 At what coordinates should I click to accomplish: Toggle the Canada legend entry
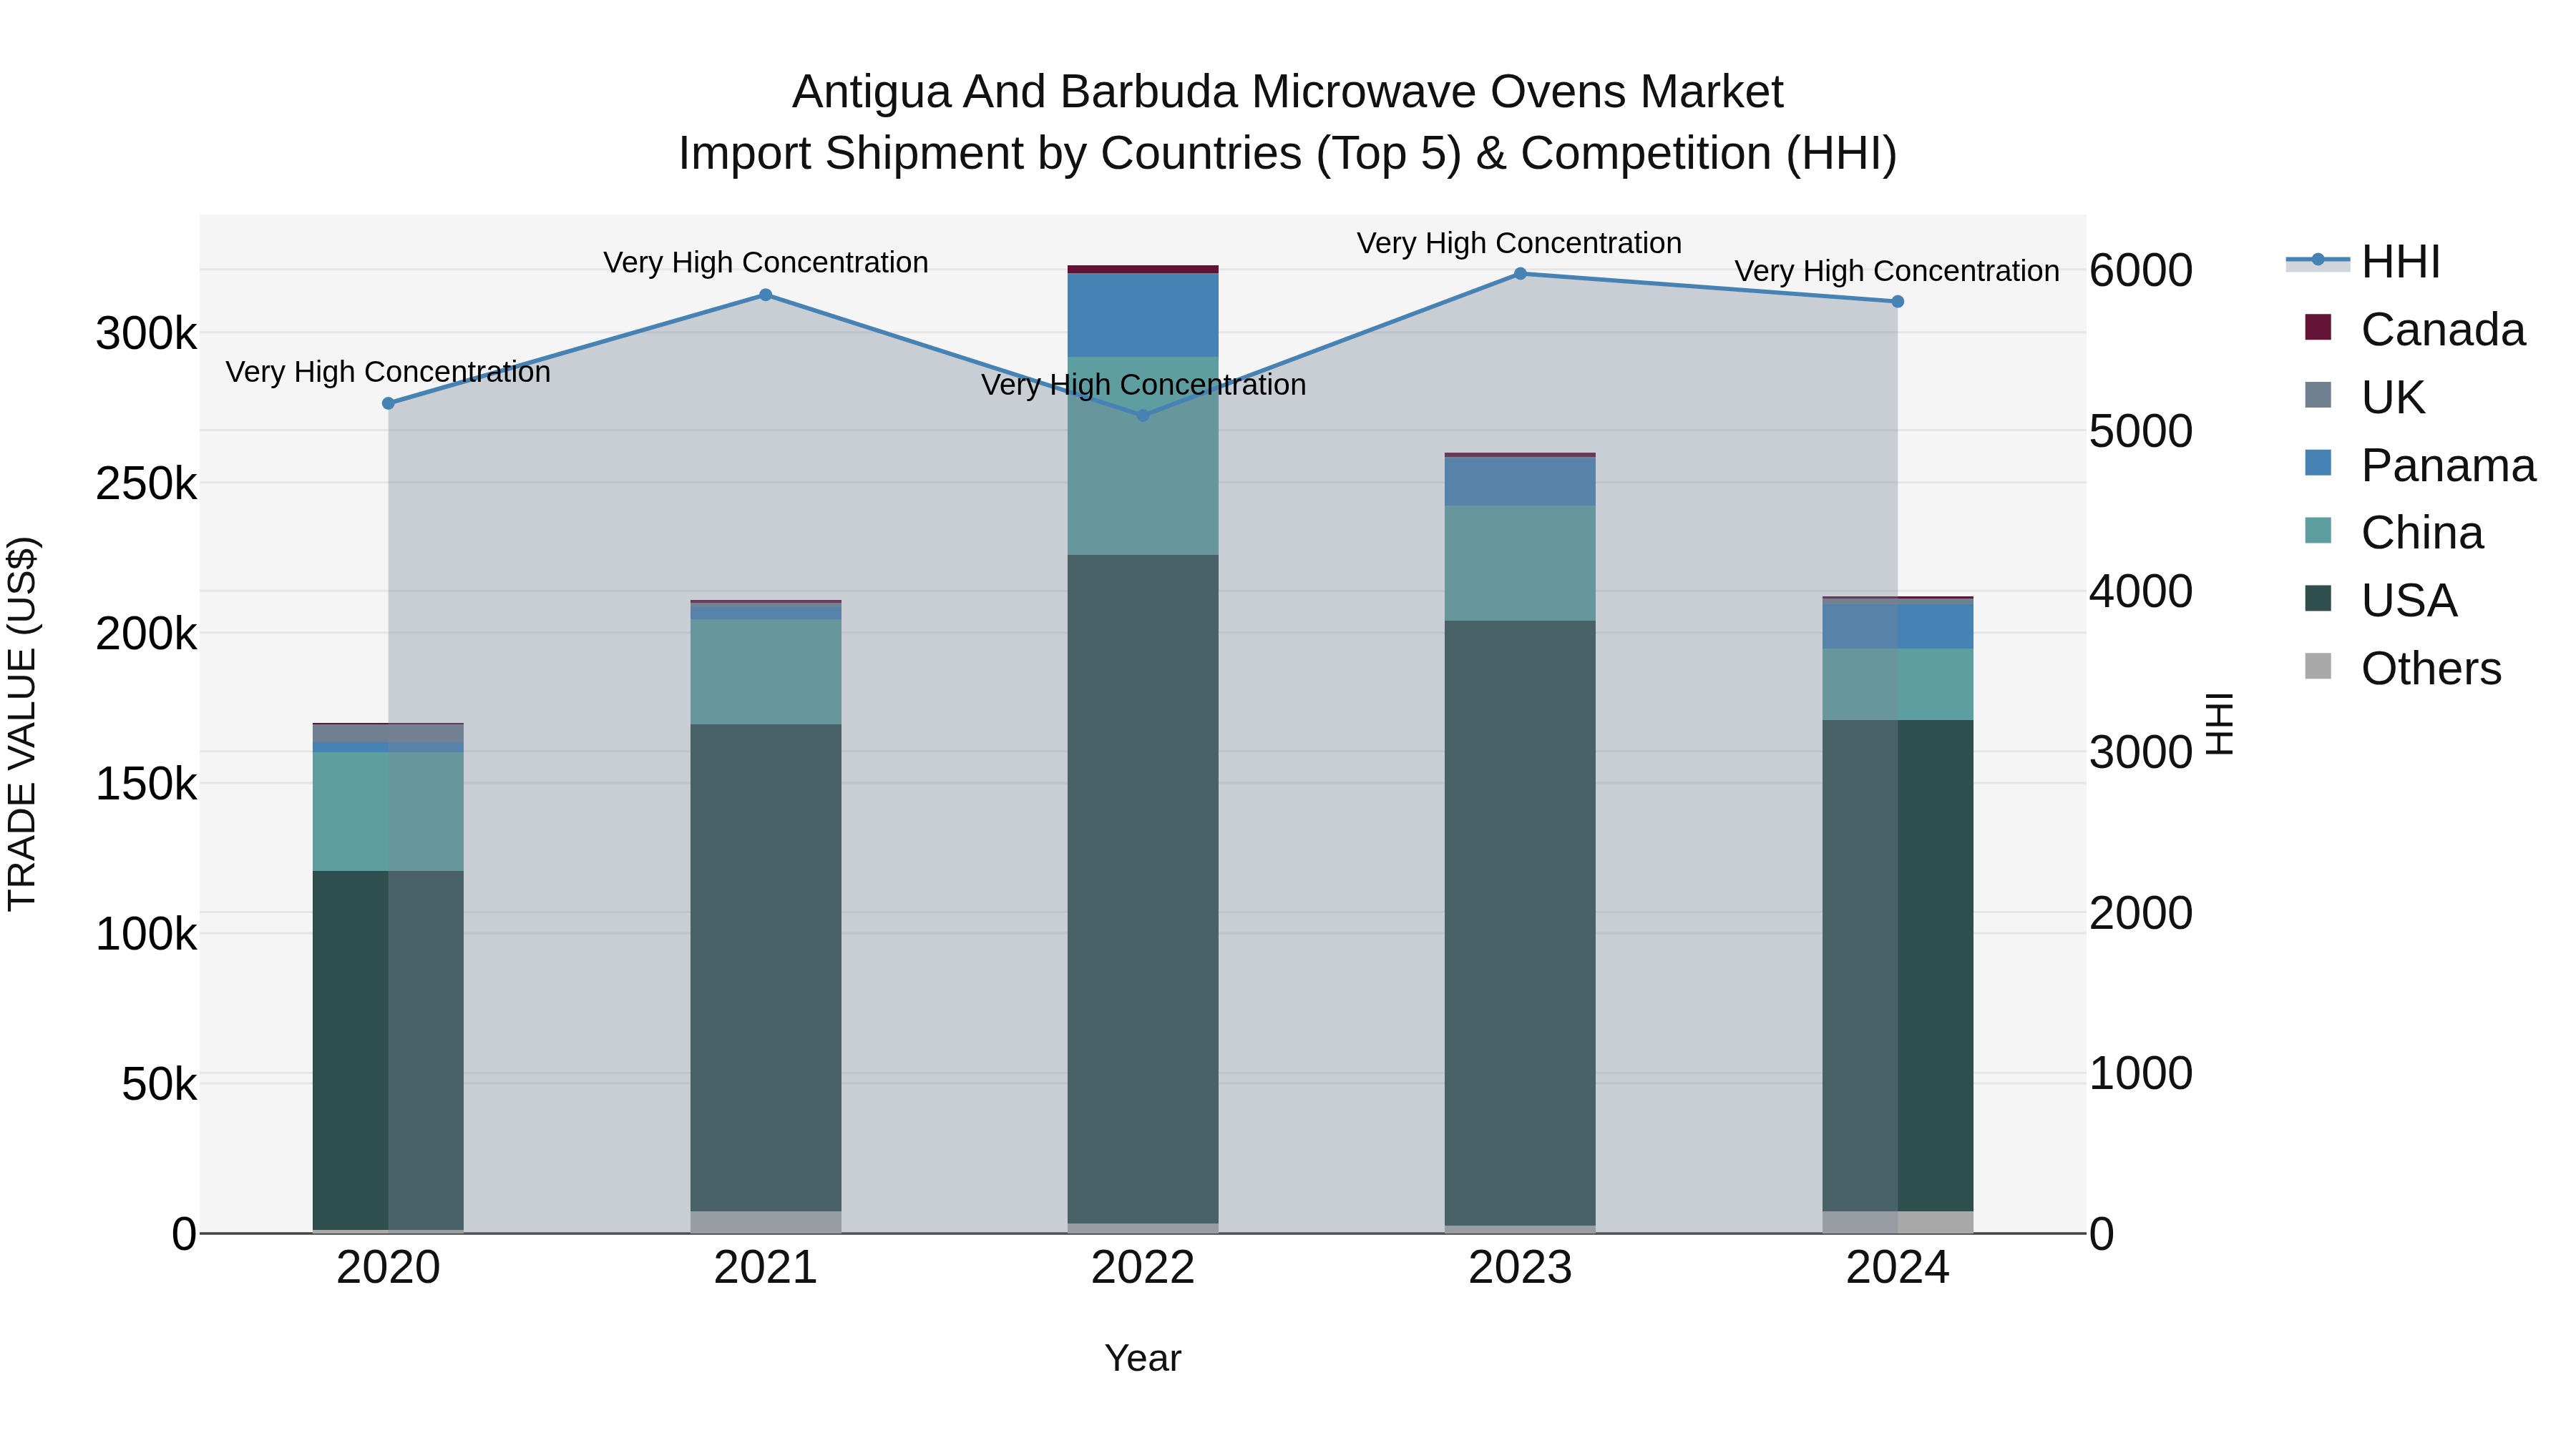coord(2414,330)
